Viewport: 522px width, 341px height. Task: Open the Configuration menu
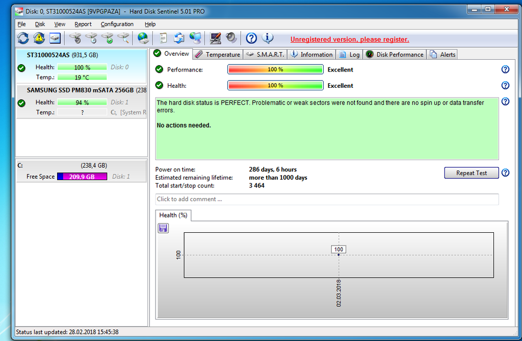117,24
